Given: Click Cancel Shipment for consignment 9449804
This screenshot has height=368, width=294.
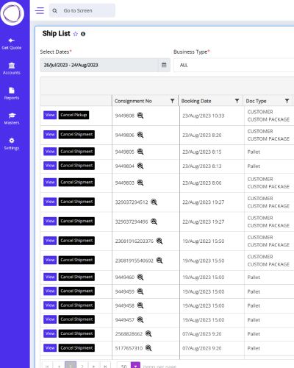Looking at the screenshot, I should click(76, 166).
